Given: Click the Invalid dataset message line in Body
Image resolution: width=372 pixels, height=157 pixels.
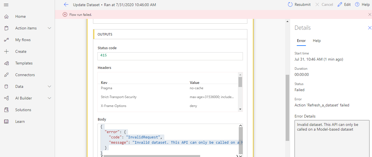Looking at the screenshot, I should tap(176, 142).
